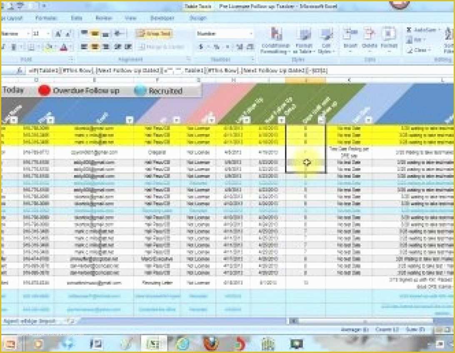This screenshot has width=455, height=353.
Task: Click the Today legend button
Action: coord(13,90)
